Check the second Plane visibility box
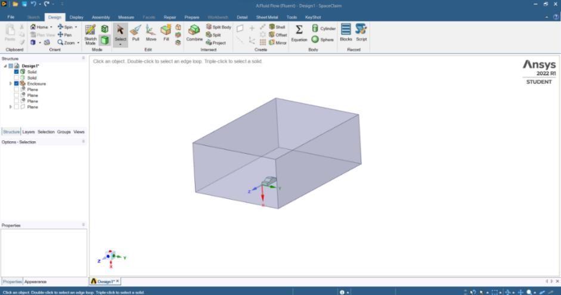 (16, 95)
